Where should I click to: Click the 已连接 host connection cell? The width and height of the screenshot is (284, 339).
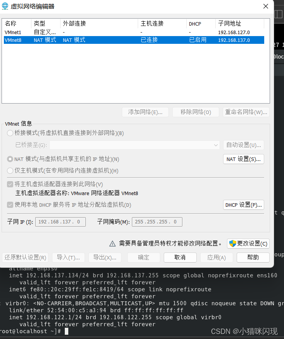[149, 40]
